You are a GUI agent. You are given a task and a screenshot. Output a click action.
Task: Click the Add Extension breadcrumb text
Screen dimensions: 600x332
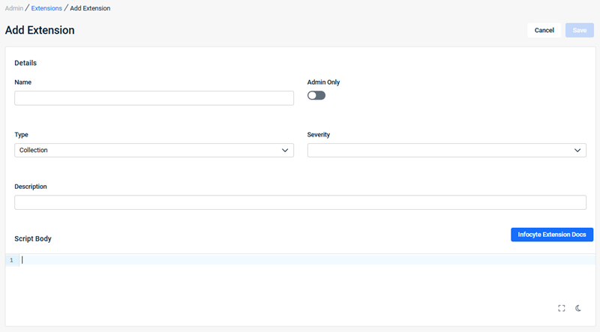pos(90,8)
